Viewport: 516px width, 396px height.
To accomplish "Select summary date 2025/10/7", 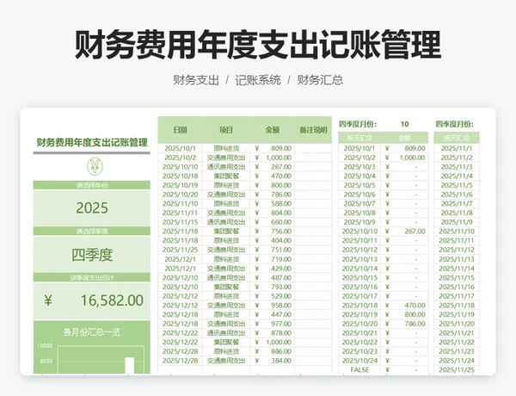I will (359, 204).
